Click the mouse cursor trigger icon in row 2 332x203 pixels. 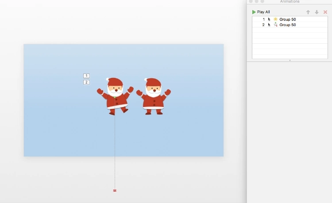(x=269, y=25)
